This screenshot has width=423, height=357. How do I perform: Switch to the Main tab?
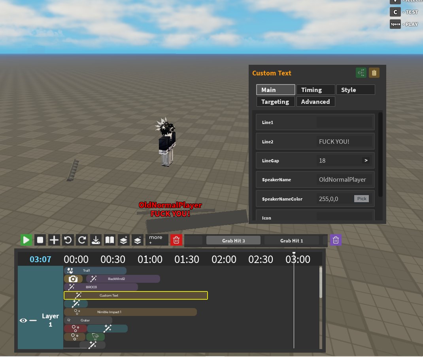[276, 90]
